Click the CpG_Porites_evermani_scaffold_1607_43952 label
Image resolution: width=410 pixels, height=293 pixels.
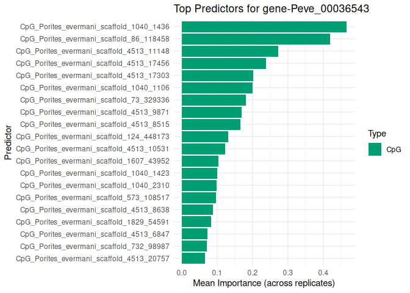coord(97,161)
